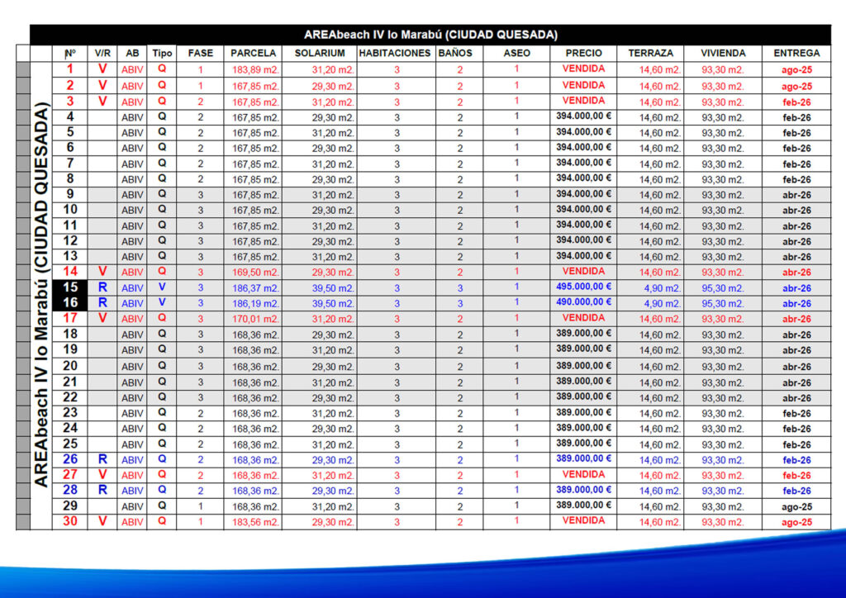846x598 pixels.
Task: Click the red 'V' marker in row 1
Action: tap(102, 69)
